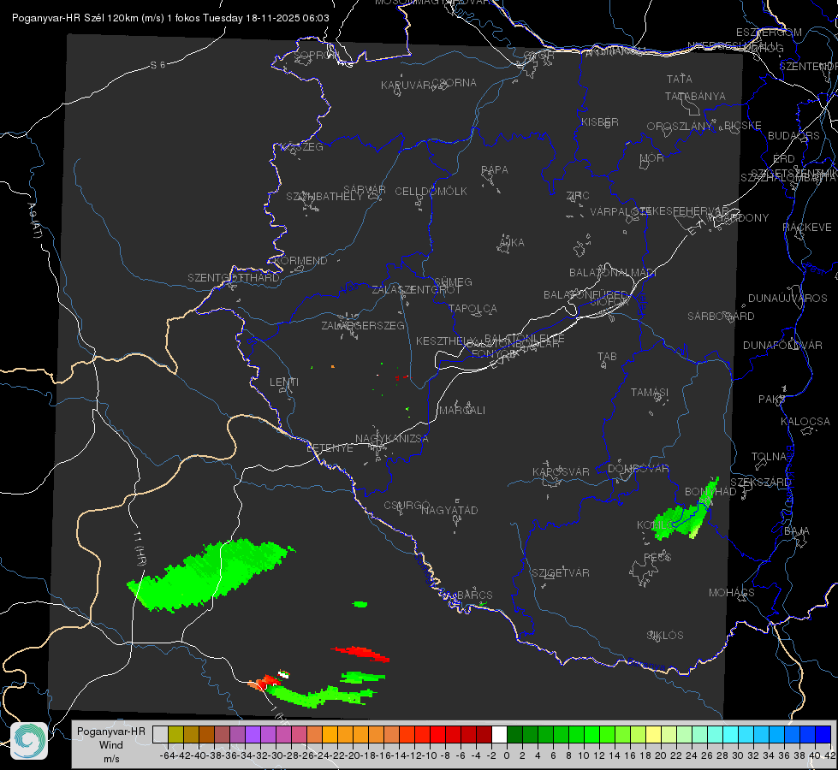Pick the deep blue swatch between 40 and 42
Viewport: 838px width, 770px height.
[x=823, y=734]
